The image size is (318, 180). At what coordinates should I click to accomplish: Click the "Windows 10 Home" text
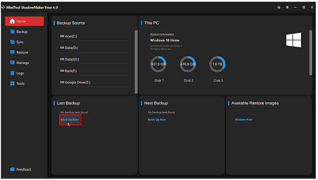(x=164, y=40)
